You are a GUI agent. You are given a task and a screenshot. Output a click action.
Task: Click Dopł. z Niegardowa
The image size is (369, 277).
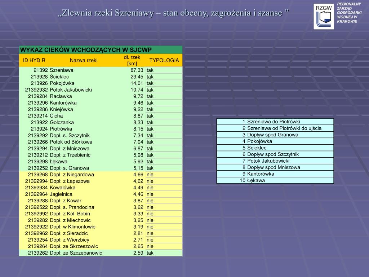point(72,175)
